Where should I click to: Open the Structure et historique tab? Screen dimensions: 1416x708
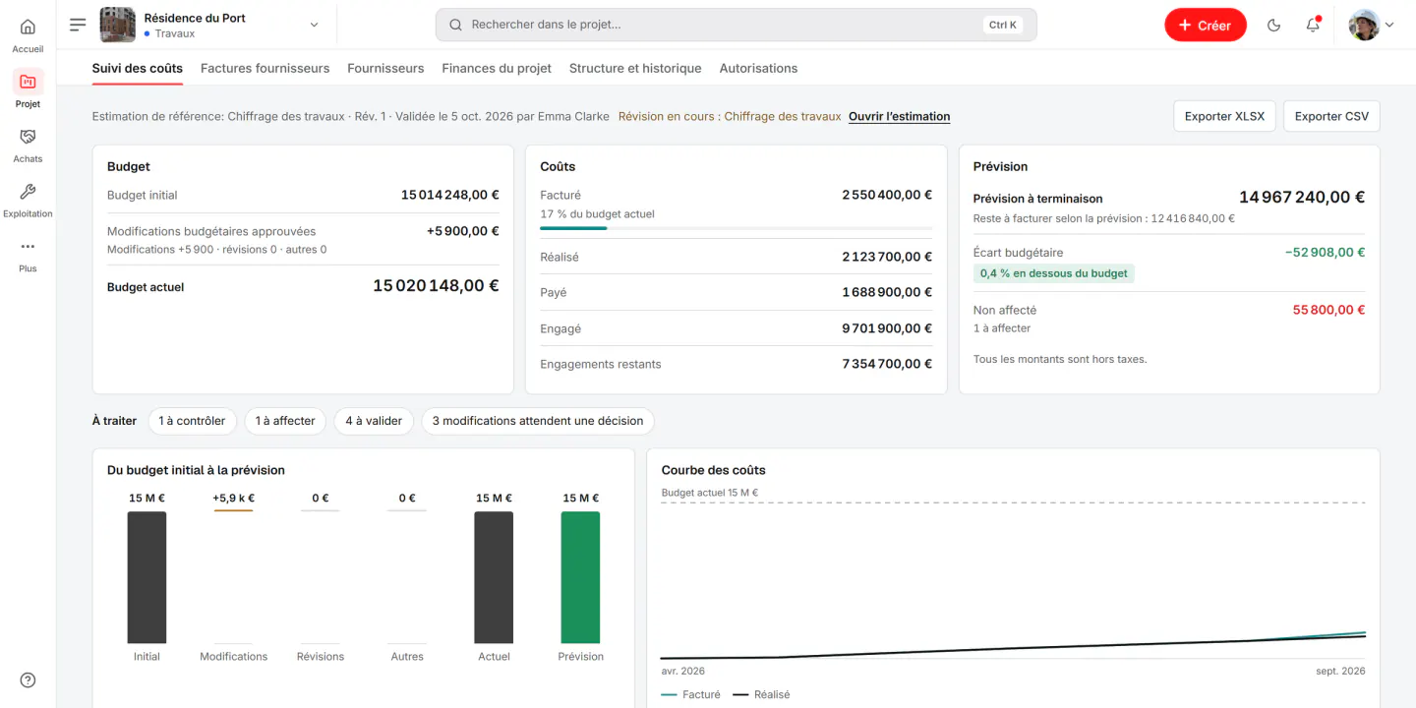(635, 69)
